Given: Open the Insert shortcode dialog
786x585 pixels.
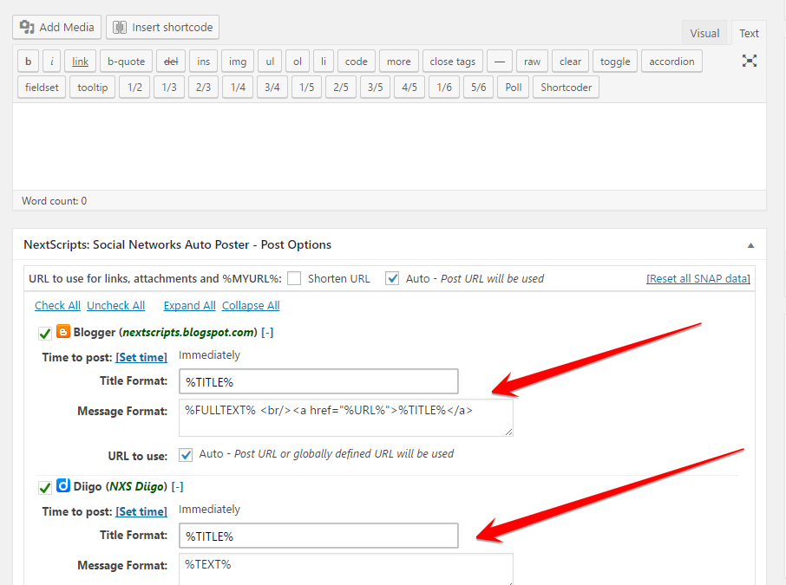Looking at the screenshot, I should (x=162, y=27).
